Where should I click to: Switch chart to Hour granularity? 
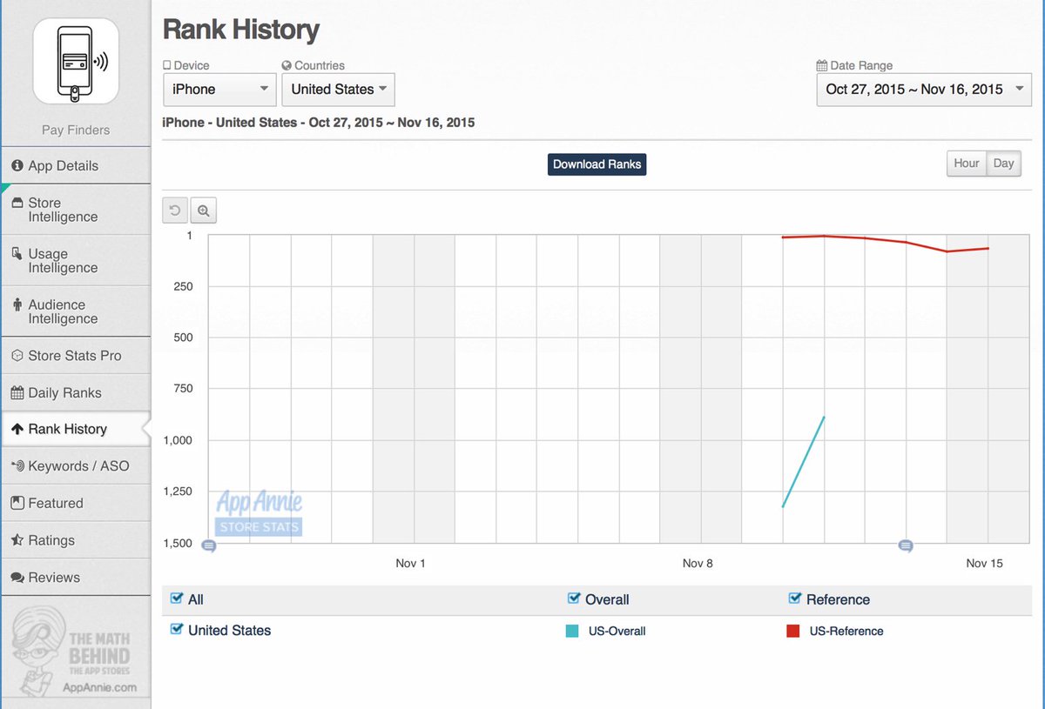pyautogui.click(x=967, y=164)
